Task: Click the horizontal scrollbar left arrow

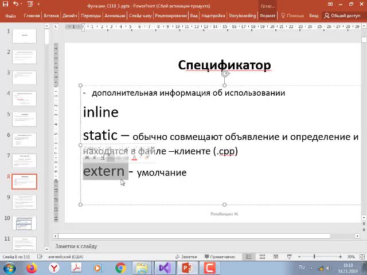Action: [55, 236]
